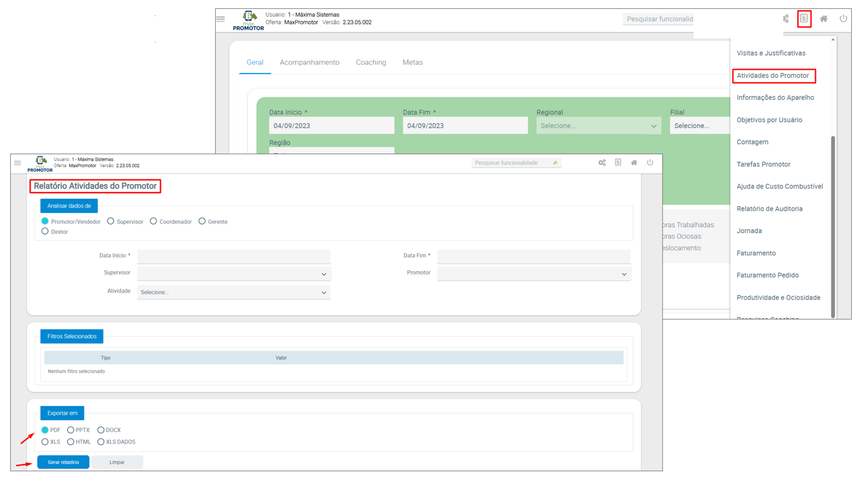Image resolution: width=862 pixels, height=484 pixels.
Task: Click the Data Início field in the report form
Action: tap(234, 256)
